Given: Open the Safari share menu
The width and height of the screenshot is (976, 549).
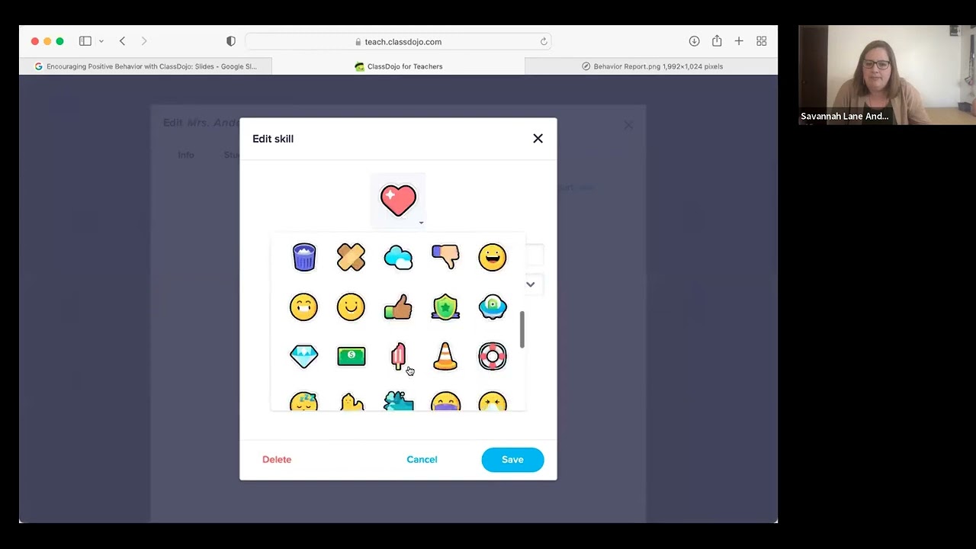Looking at the screenshot, I should point(717,41).
